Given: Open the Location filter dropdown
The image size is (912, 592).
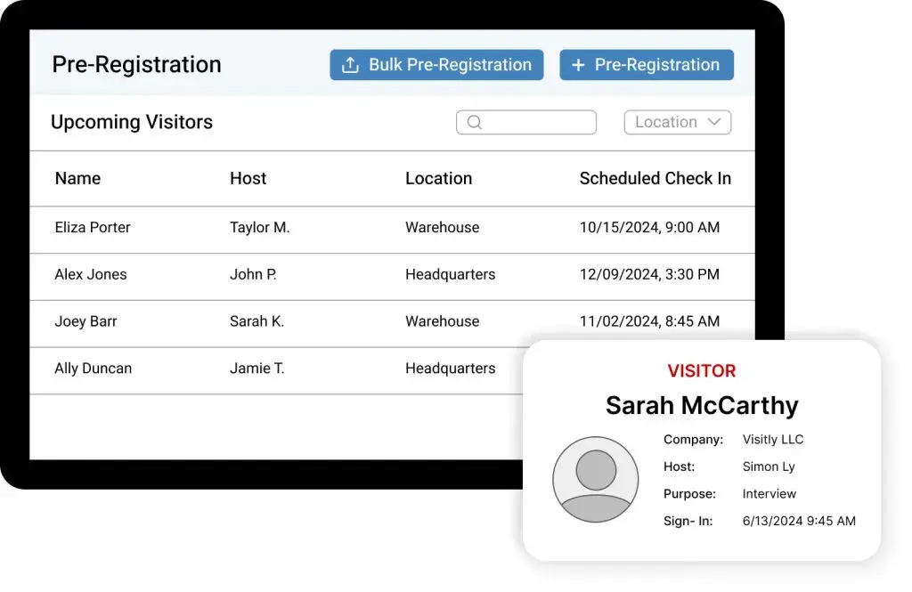Looking at the screenshot, I should pyautogui.click(x=677, y=122).
